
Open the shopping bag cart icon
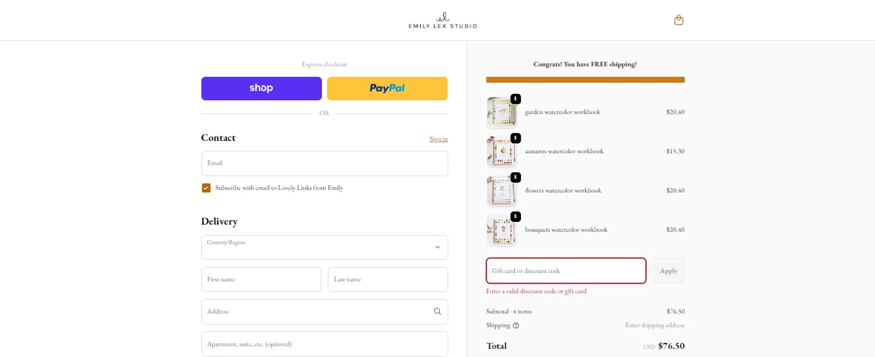pos(678,20)
